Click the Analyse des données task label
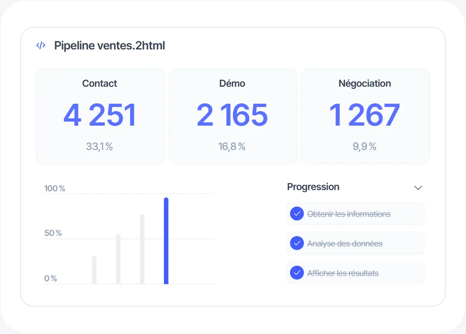This screenshot has height=334, width=466. coord(345,244)
